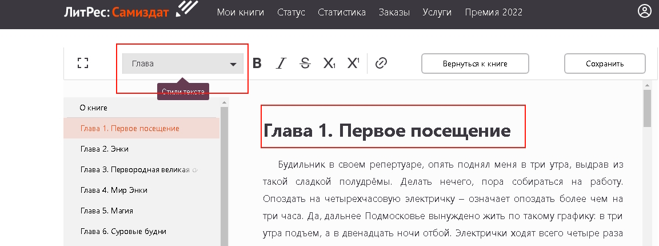The image size is (659, 246).
Task: Place cursor in heading Глава 1. Первое посещение
Action: (x=387, y=131)
